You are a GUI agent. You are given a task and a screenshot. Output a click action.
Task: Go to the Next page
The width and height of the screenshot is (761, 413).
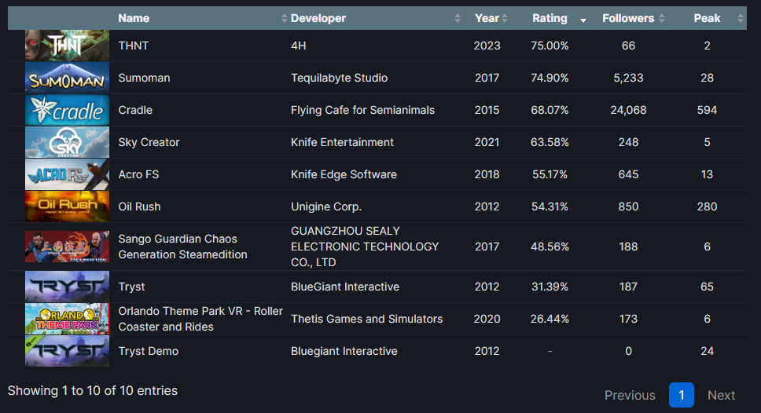pyautogui.click(x=721, y=395)
